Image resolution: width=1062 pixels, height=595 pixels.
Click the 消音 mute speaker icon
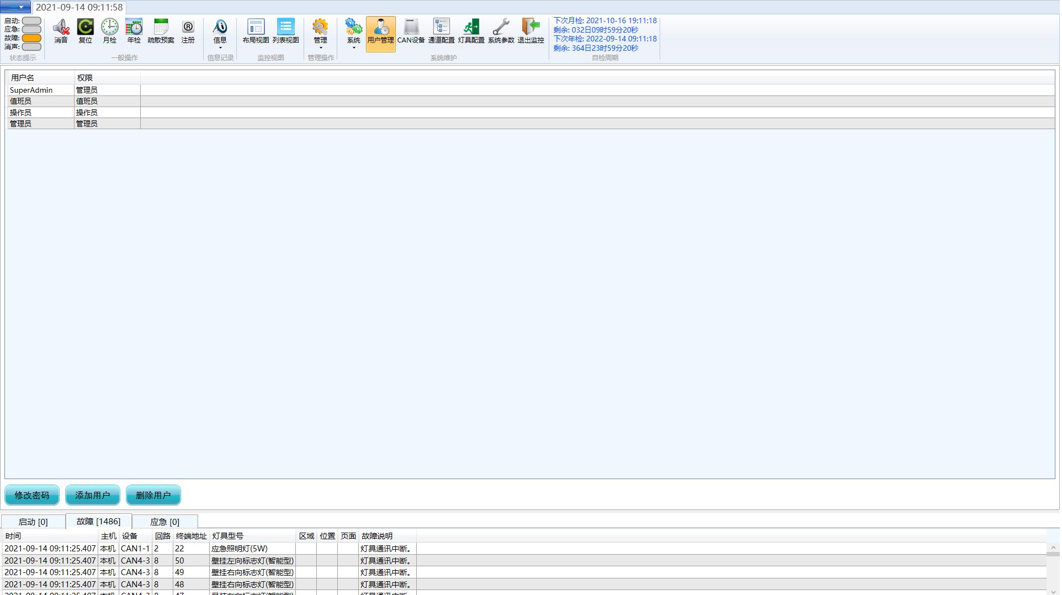(61, 31)
